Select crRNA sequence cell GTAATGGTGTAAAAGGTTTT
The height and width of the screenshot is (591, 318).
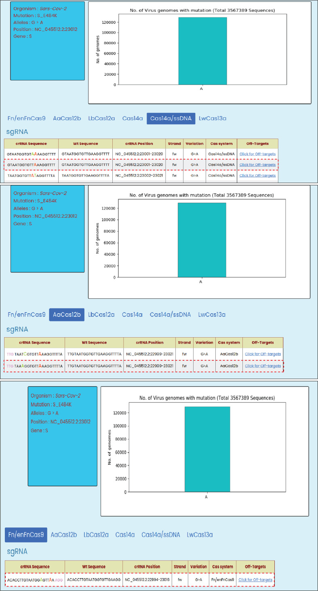click(x=32, y=154)
